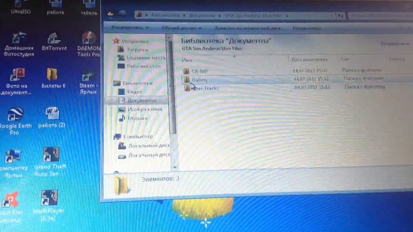The width and height of the screenshot is (413, 232).
Task: Launch the MultiPlayer [0.3e] shortcut
Action: (49, 206)
